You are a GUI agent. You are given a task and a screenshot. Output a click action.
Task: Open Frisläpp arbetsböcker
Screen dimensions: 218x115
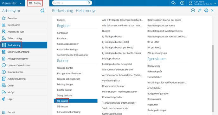[x=68, y=79]
